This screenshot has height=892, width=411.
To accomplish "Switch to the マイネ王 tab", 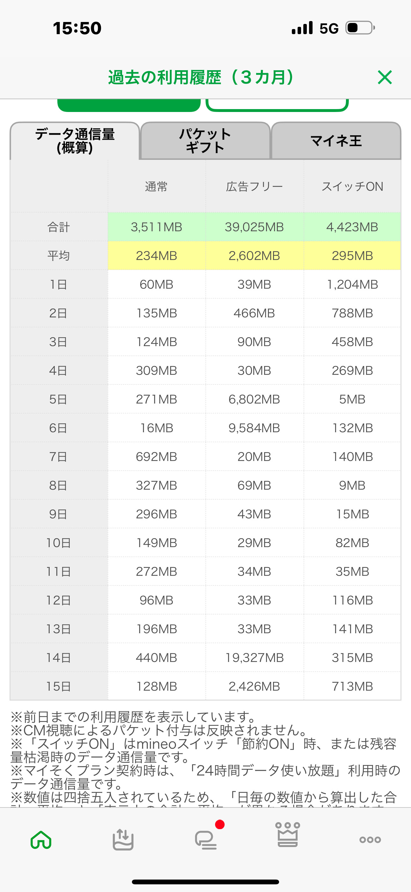I will tap(336, 141).
